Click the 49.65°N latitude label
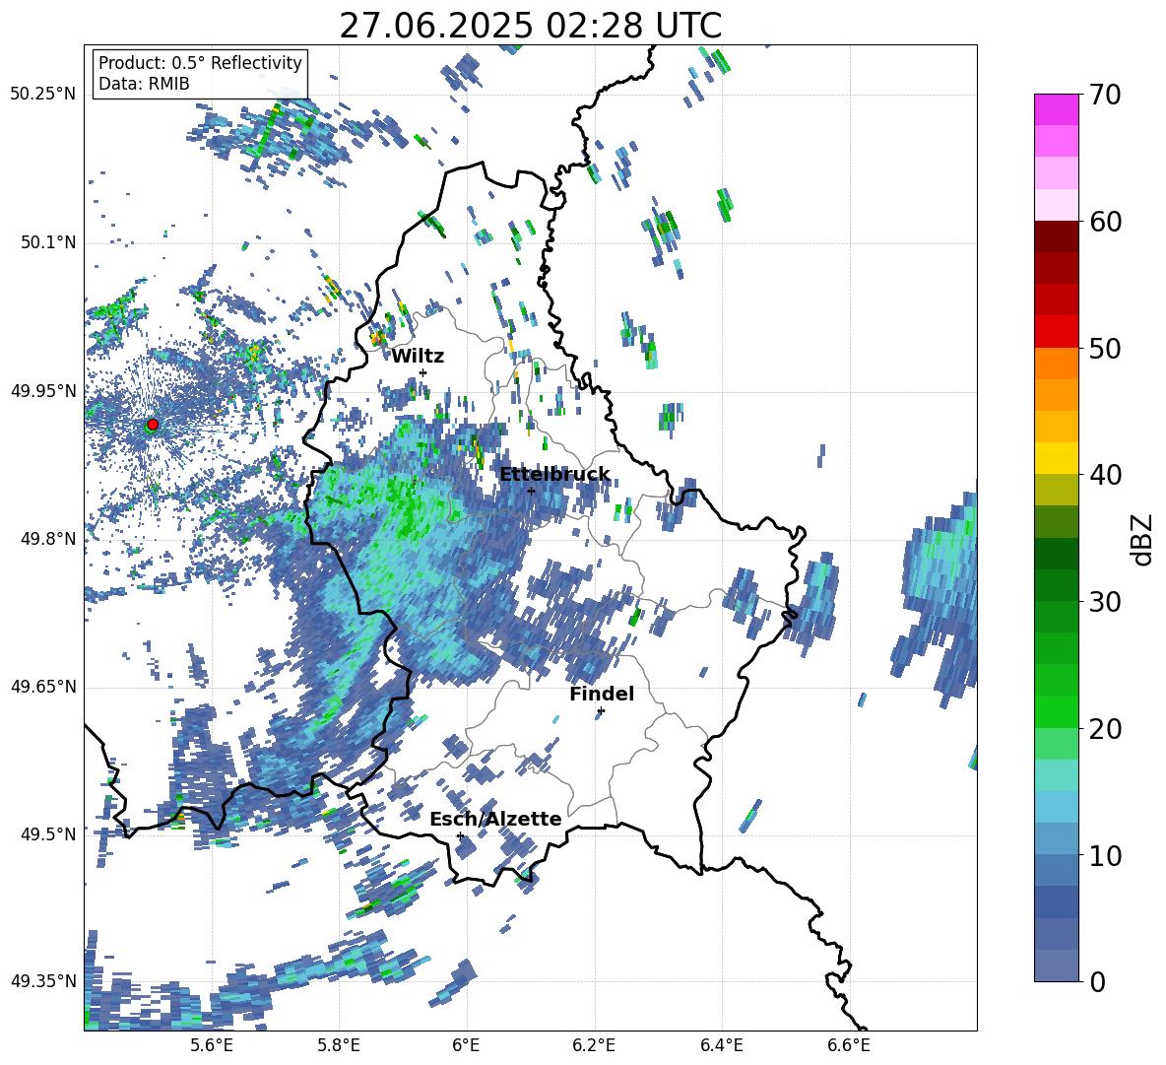The image size is (1166, 1065). [x=43, y=686]
